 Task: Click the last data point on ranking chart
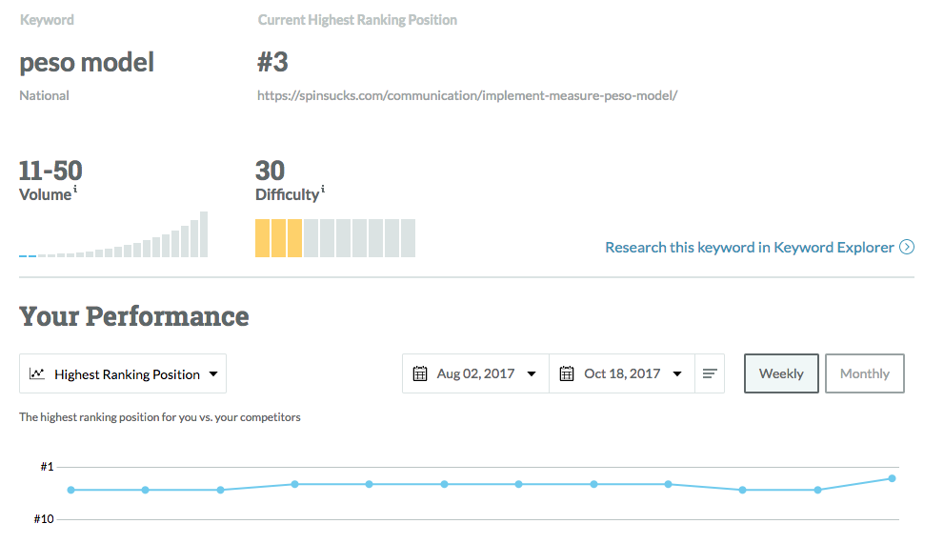(892, 478)
